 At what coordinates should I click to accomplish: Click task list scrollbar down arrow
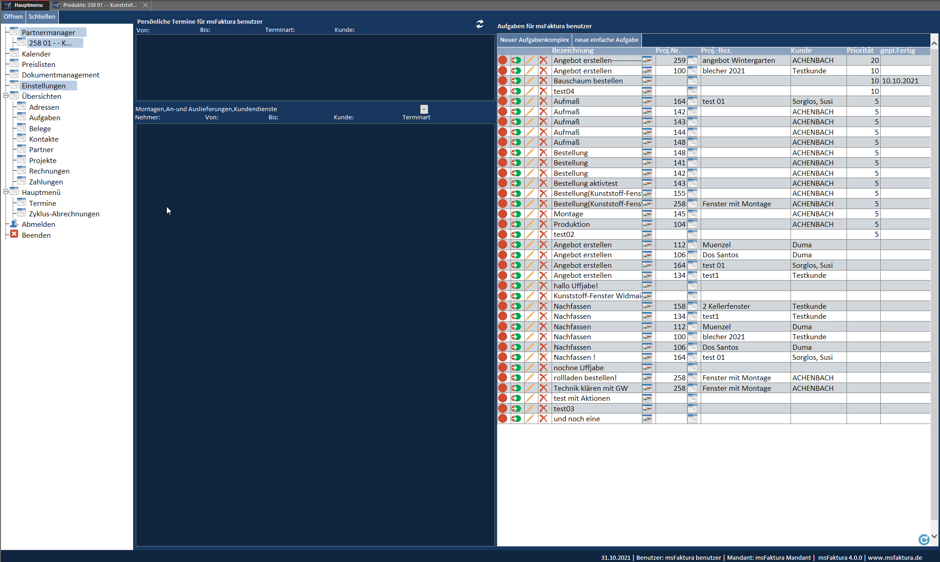(x=934, y=536)
